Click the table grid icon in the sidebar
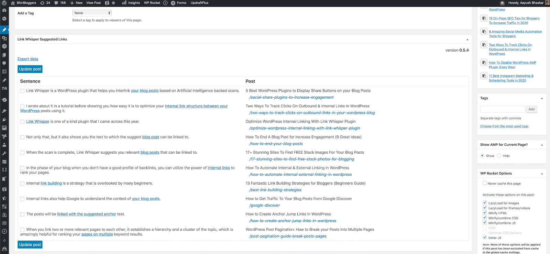Image resolution: width=550 pixels, height=254 pixels. (4, 223)
